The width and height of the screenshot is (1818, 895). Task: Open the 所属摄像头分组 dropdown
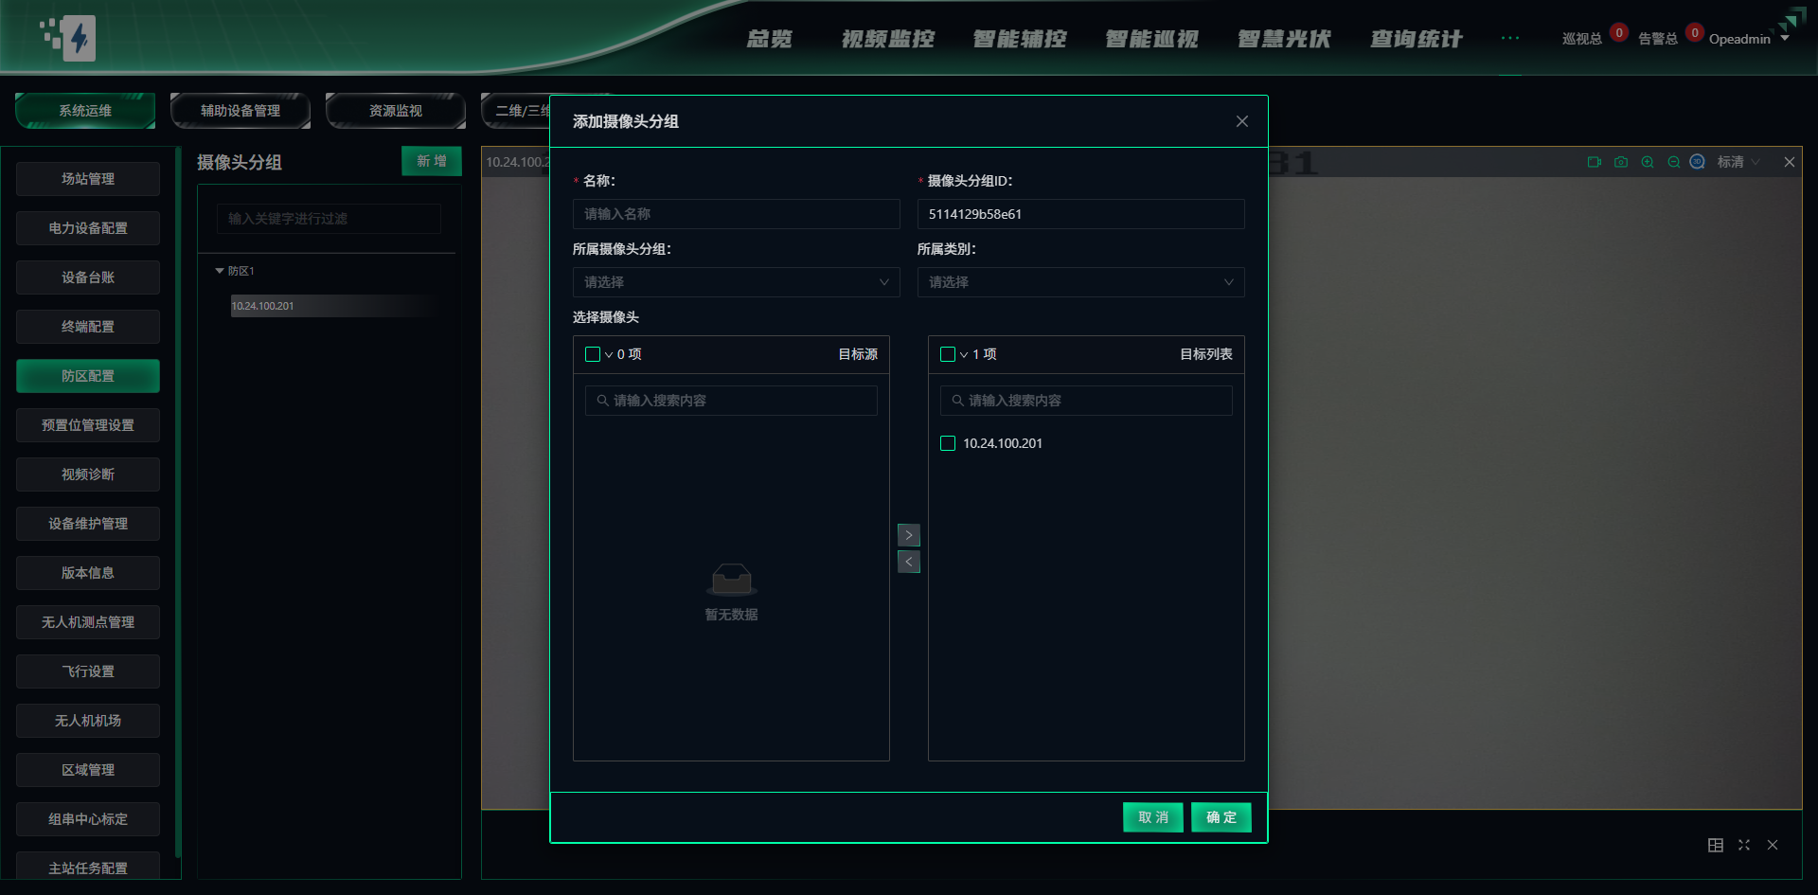pyautogui.click(x=736, y=282)
